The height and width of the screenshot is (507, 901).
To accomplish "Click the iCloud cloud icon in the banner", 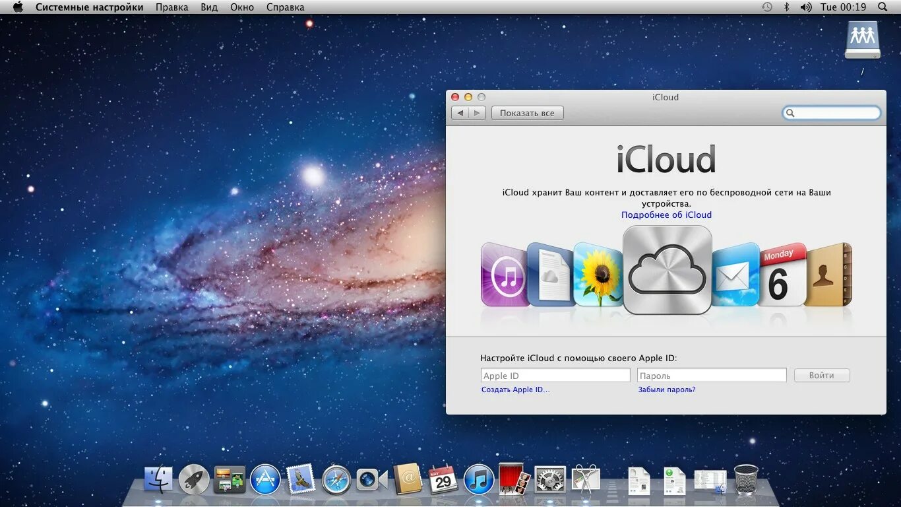I will coord(666,269).
